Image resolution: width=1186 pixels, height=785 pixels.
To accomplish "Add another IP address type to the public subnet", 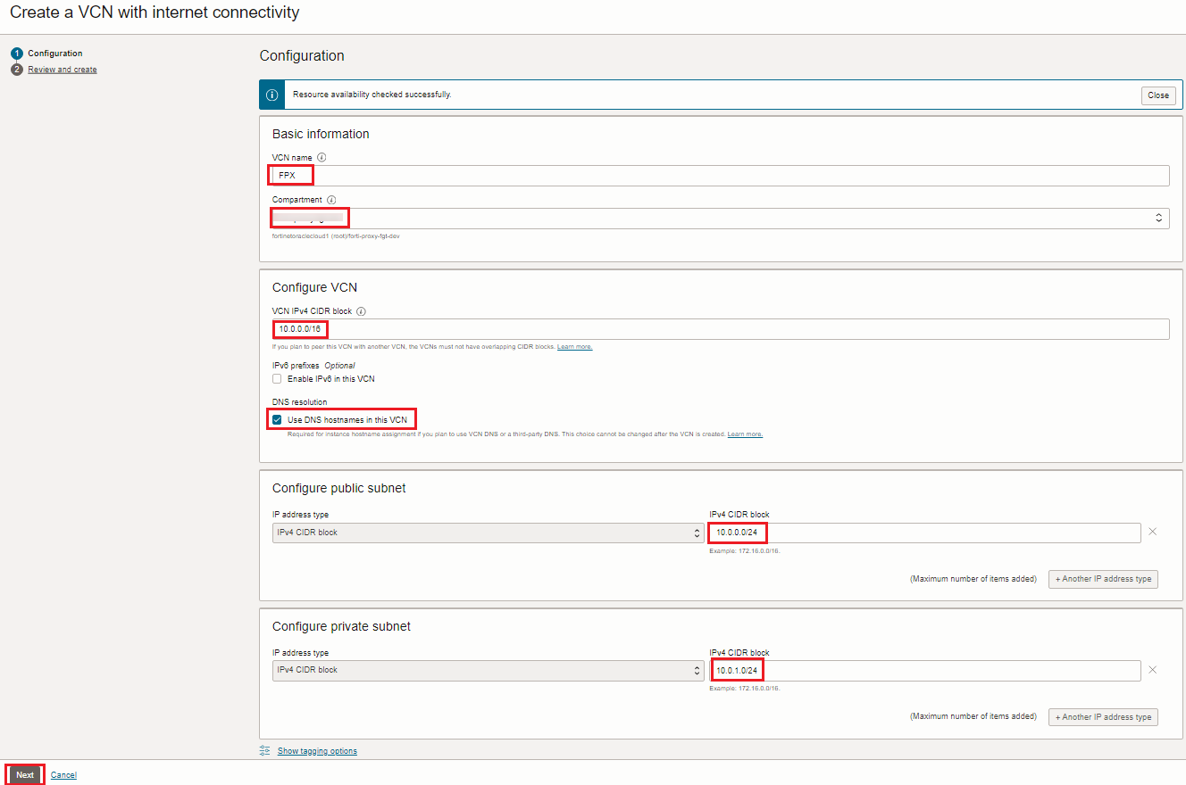I will tap(1103, 579).
